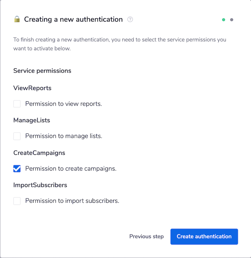
Task: Open the help tooltip via the question mark icon
Action: [x=130, y=19]
